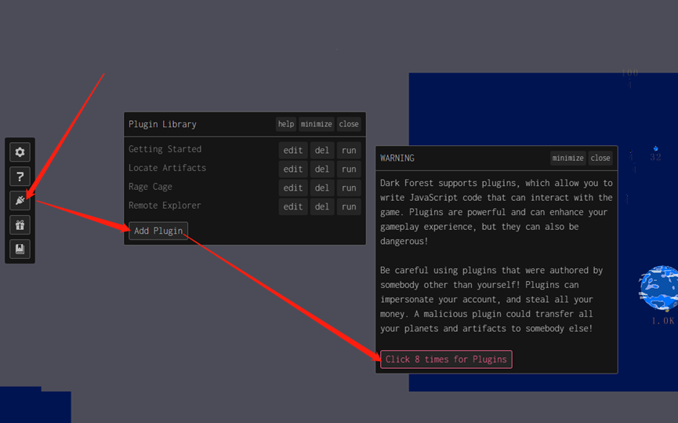The image size is (678, 423).
Task: Select 'Locate Artifacts' plugin name
Action: point(167,168)
